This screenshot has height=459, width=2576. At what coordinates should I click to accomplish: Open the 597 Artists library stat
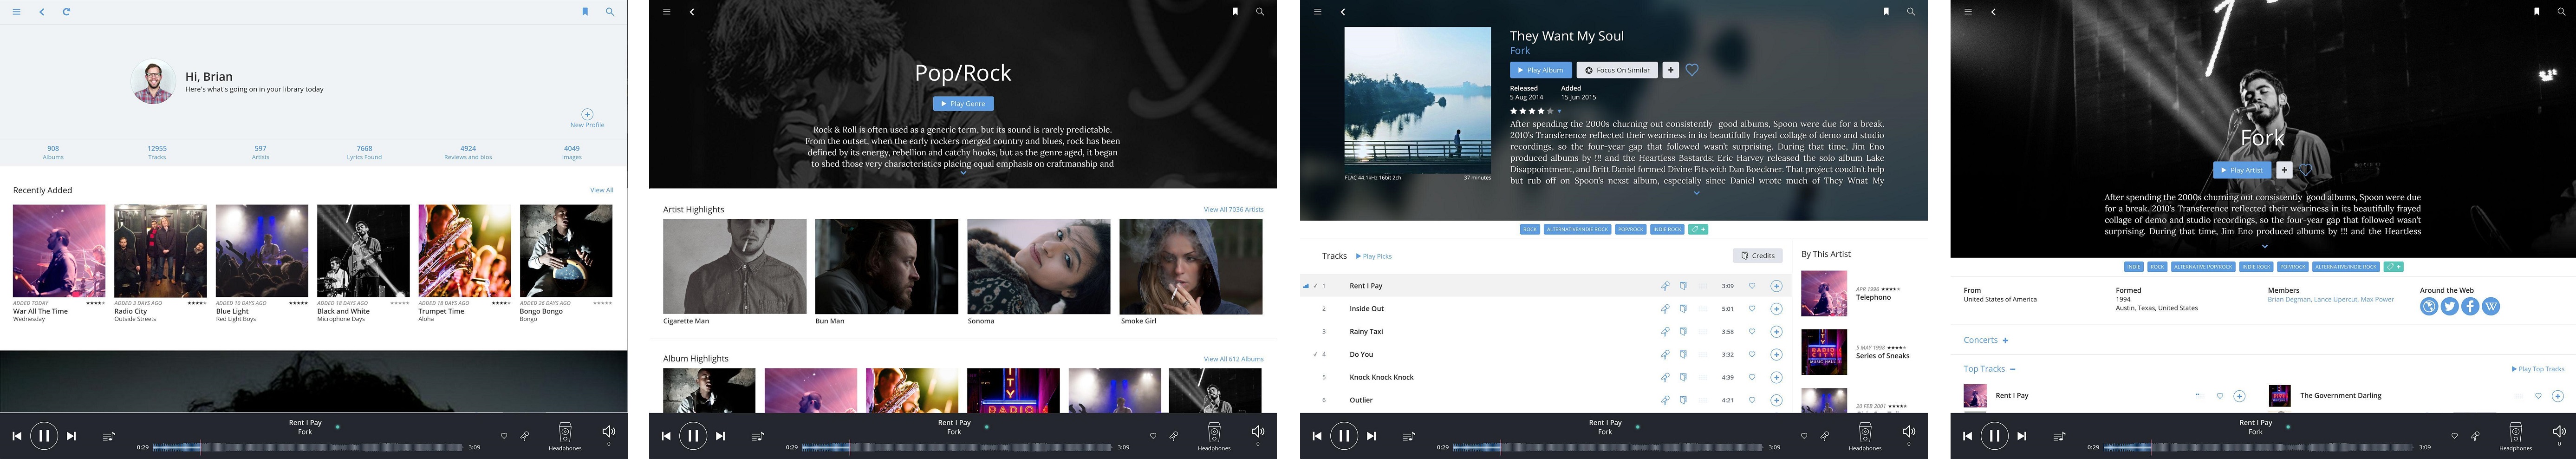(x=260, y=152)
